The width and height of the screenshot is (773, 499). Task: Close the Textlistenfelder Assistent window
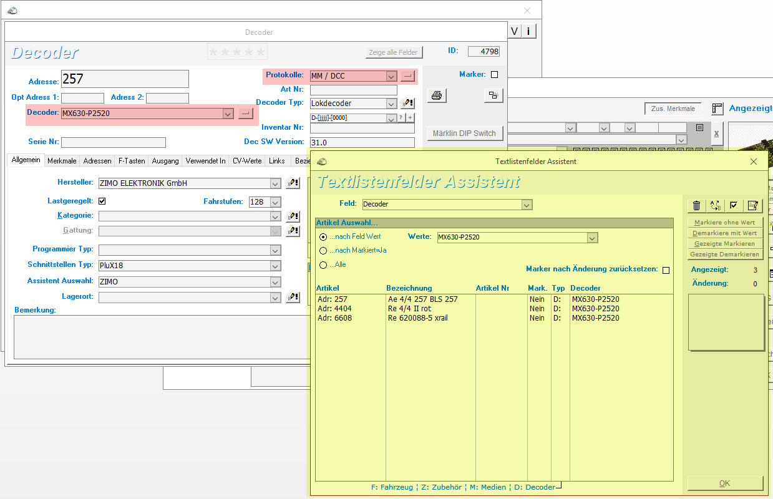click(754, 162)
